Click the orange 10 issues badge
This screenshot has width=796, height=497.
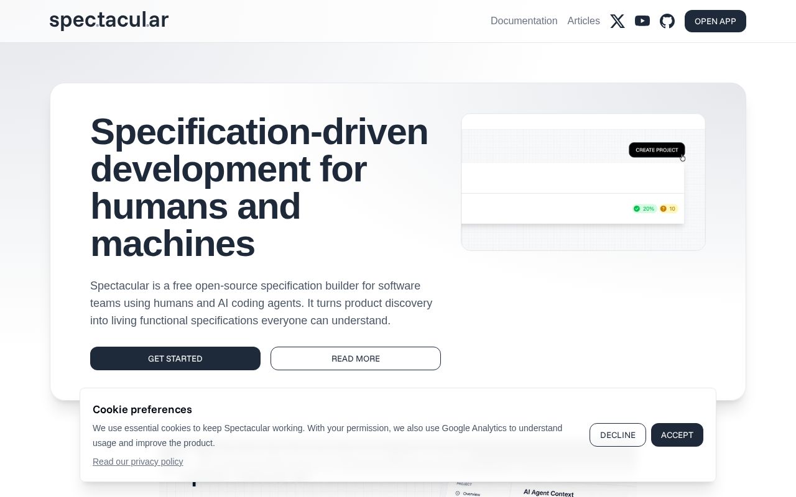coord(669,209)
